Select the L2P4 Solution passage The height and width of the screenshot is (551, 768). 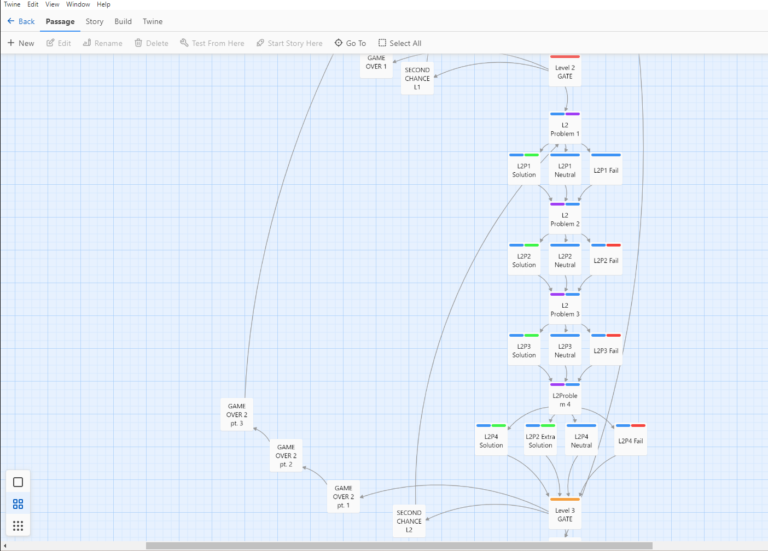pos(491,439)
